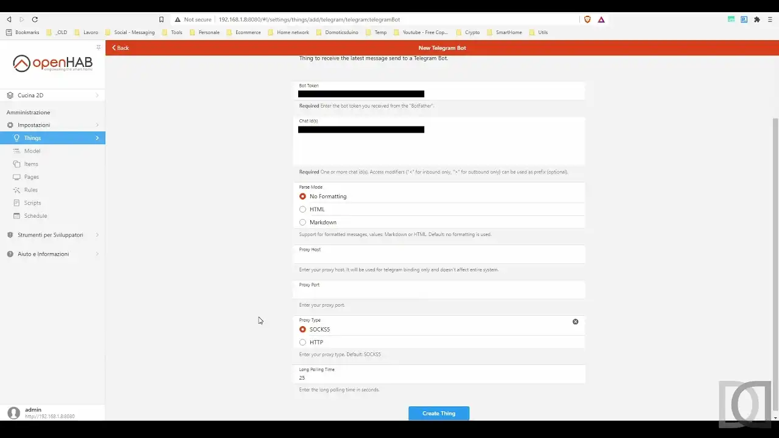The height and width of the screenshot is (438, 779).
Task: Click the Not secure warning icon
Action: pyautogui.click(x=178, y=19)
